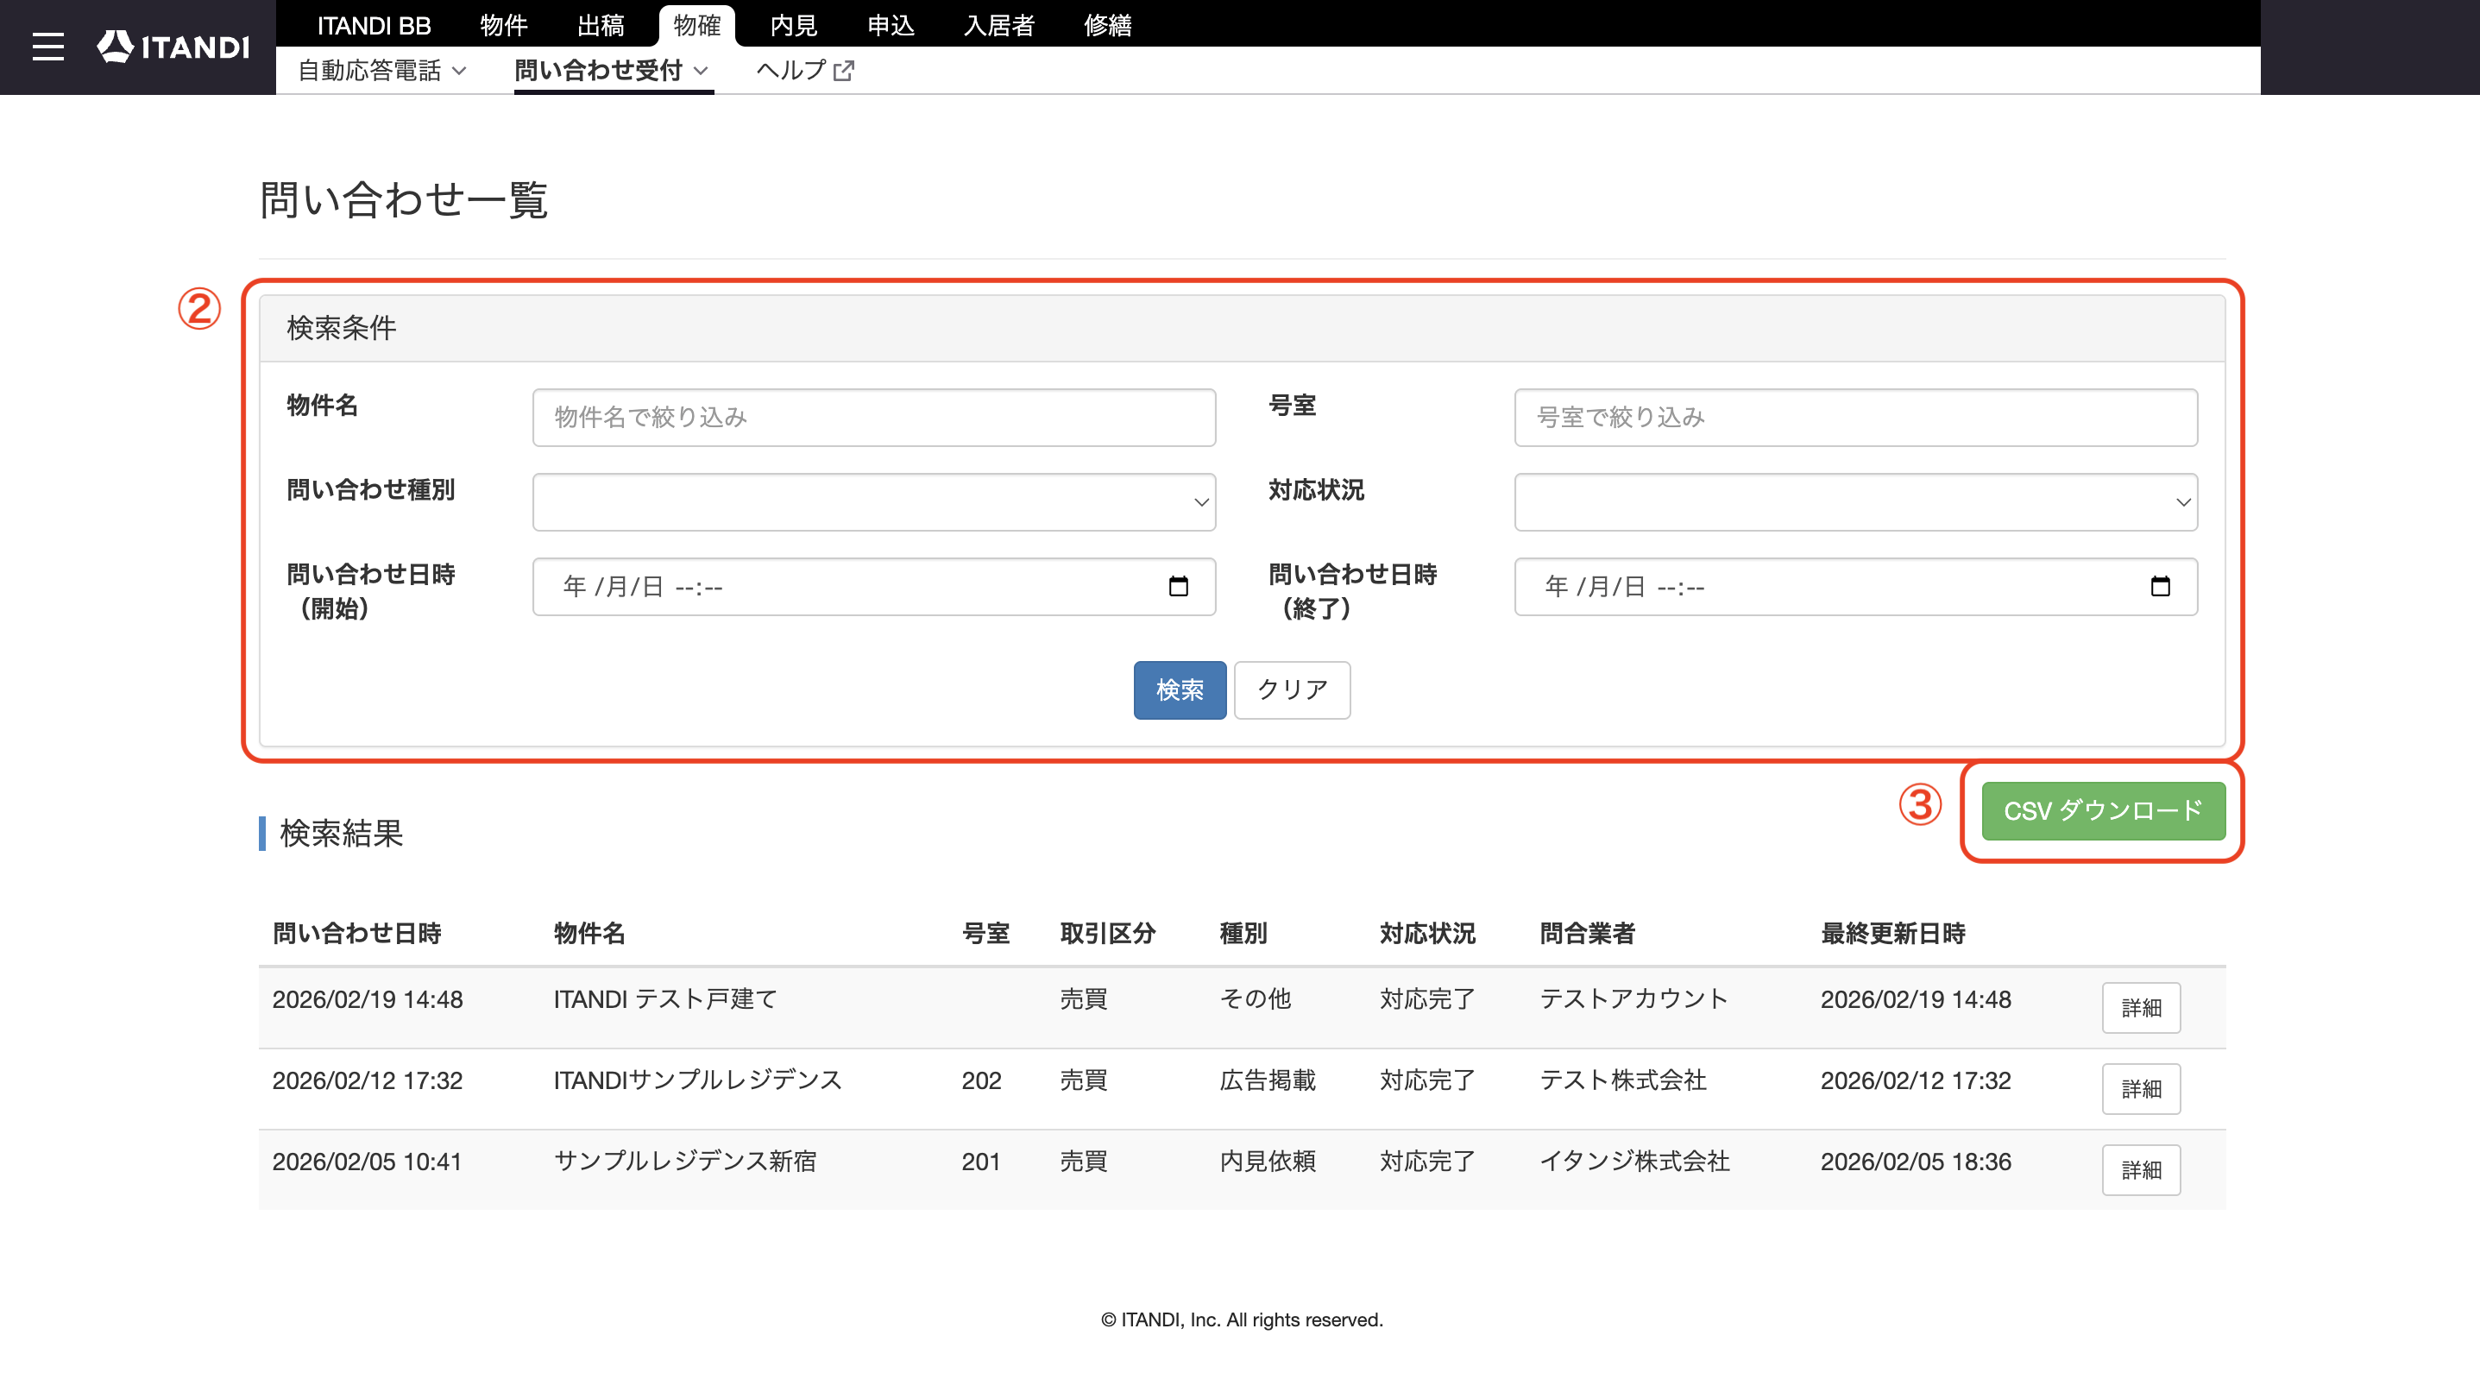The height and width of the screenshot is (1398, 2480).
Task: Click the blue 検索 button
Action: (x=1180, y=690)
